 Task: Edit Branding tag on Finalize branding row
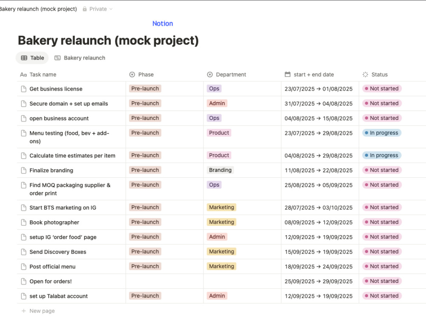(220, 170)
